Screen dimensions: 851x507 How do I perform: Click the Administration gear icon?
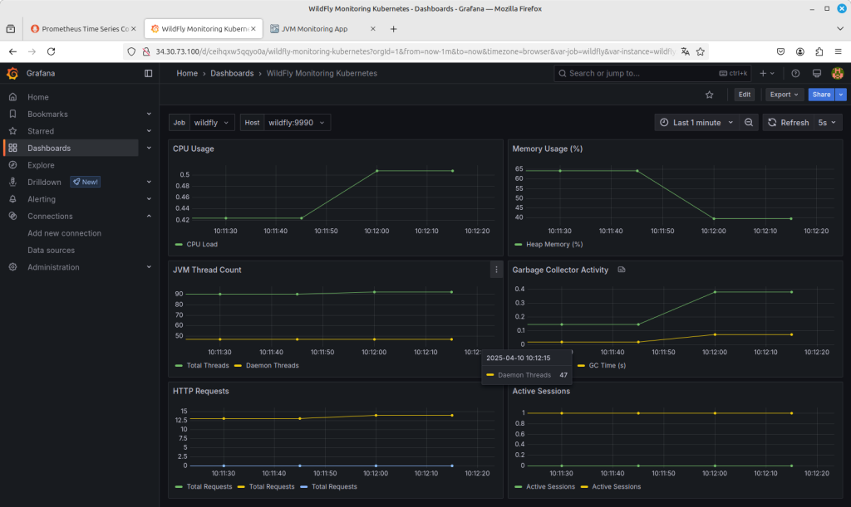click(x=12, y=267)
